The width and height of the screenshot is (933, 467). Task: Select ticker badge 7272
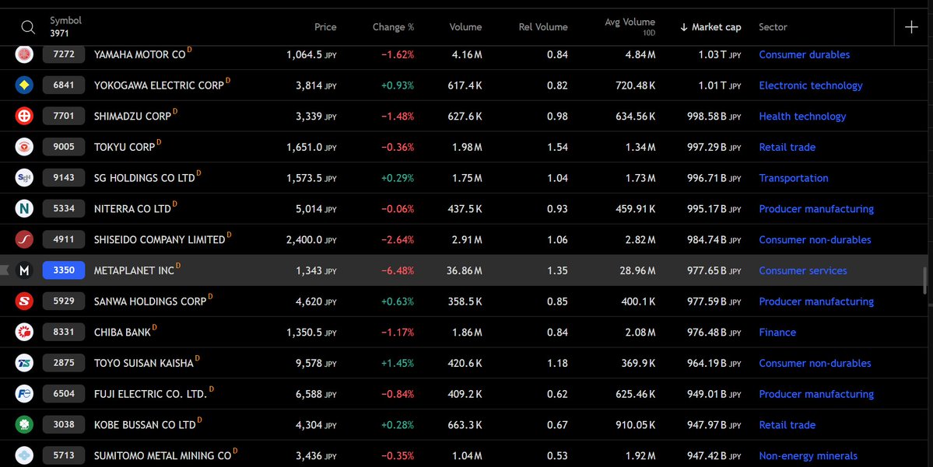[64, 54]
